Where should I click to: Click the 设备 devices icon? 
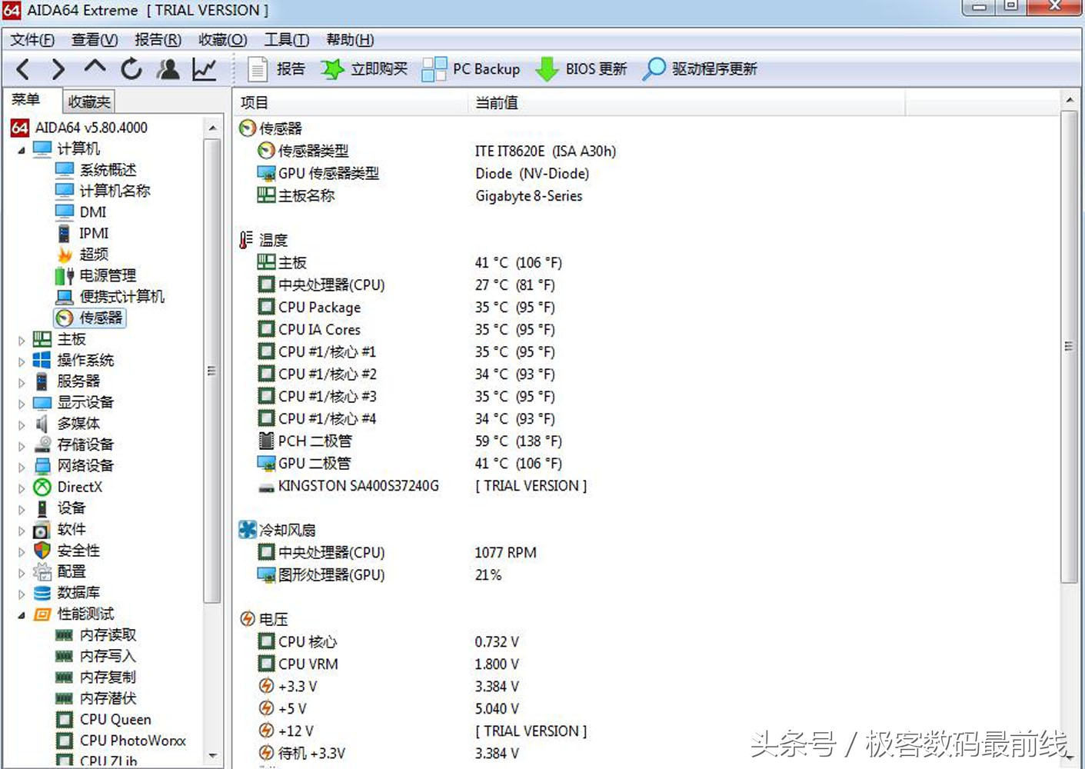pyautogui.click(x=42, y=508)
